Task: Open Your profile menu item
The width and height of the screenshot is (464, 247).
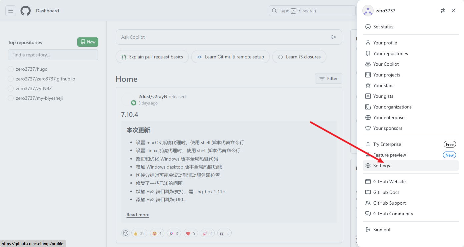Action: 411,43
